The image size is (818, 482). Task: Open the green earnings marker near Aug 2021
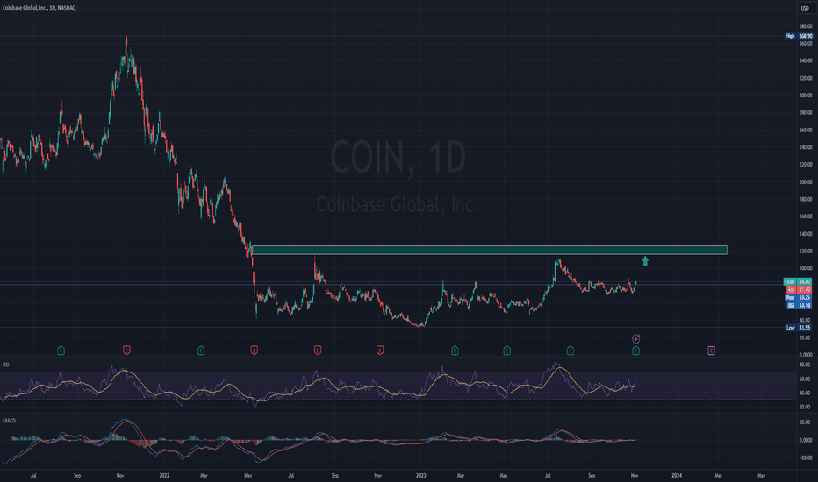point(61,351)
